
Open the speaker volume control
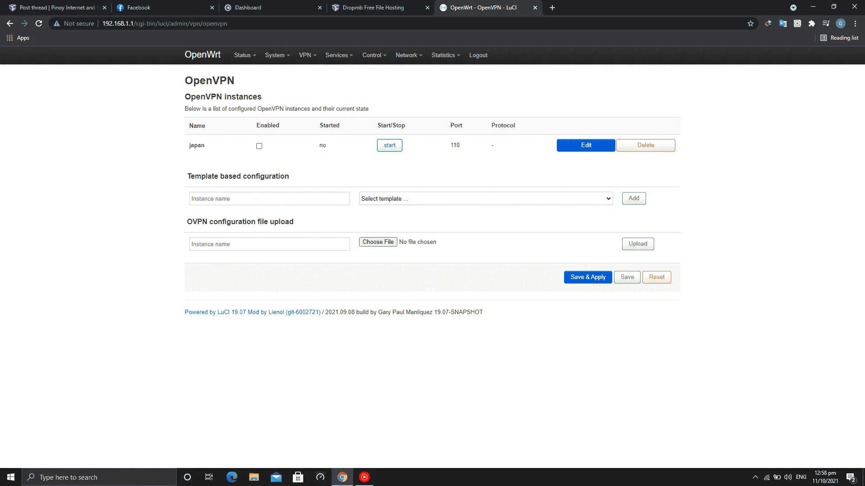tap(788, 477)
